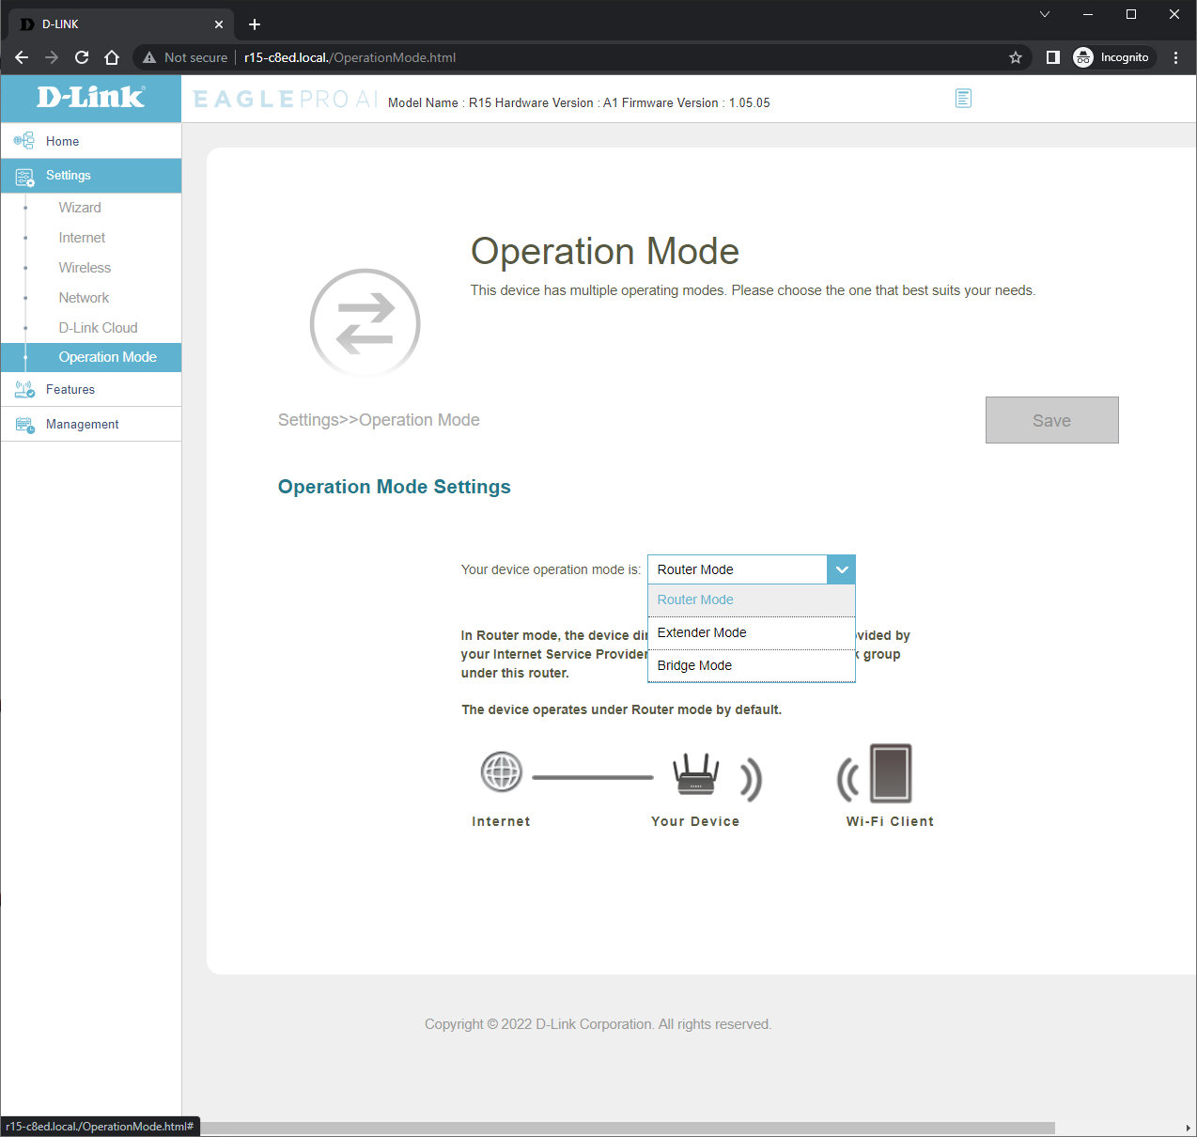Click the Firmware Version 1.05.05 text
This screenshot has width=1197, height=1137.
696,103
